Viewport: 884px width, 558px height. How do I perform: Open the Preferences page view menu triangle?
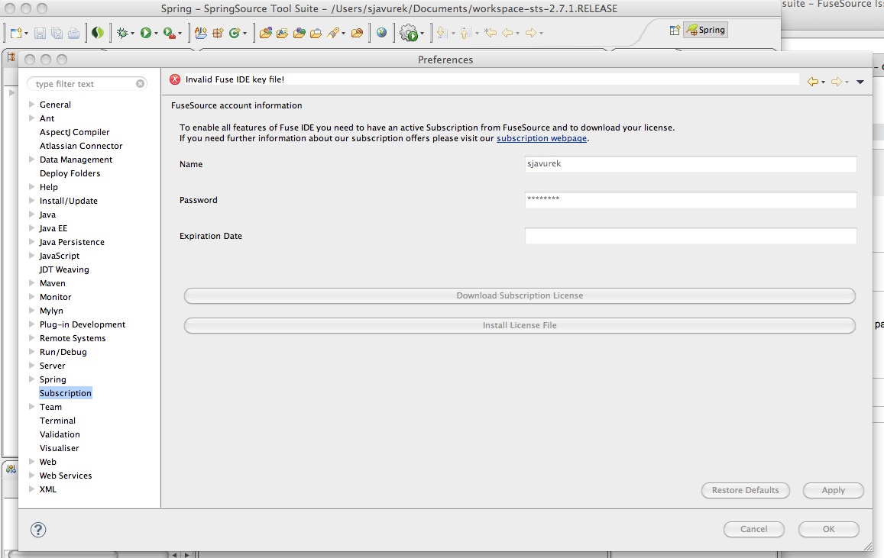pos(860,82)
